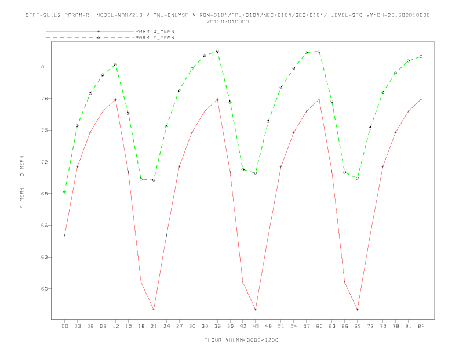Click the x-axis tick label 42
The width and height of the screenshot is (459, 355).
243,326
